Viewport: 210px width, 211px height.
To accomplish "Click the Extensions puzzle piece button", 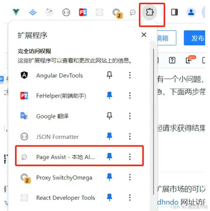I will (x=150, y=12).
